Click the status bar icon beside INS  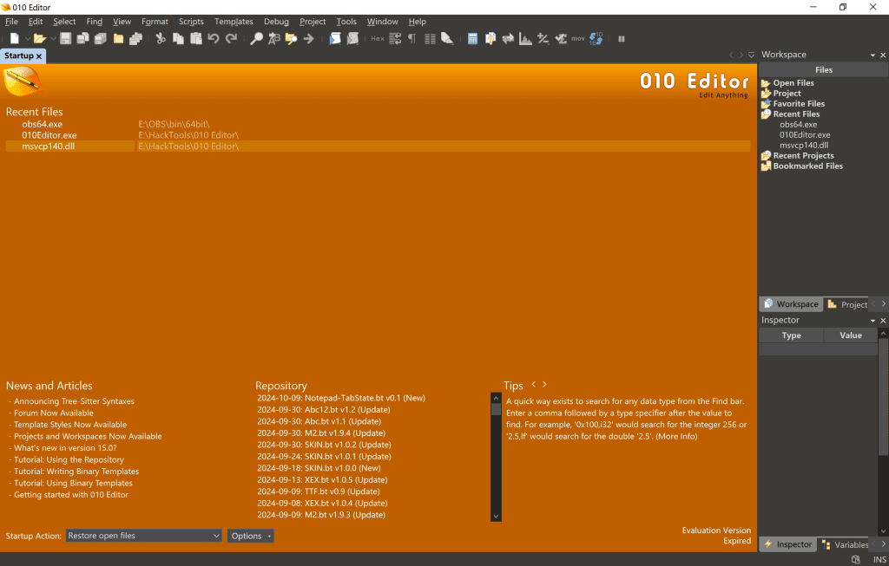click(x=855, y=559)
